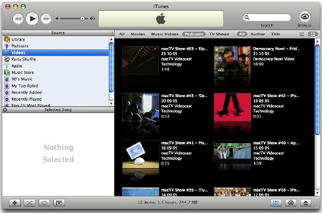322x213 pixels.
Task: Open Podcasts in the Source list
Action: click(56, 46)
